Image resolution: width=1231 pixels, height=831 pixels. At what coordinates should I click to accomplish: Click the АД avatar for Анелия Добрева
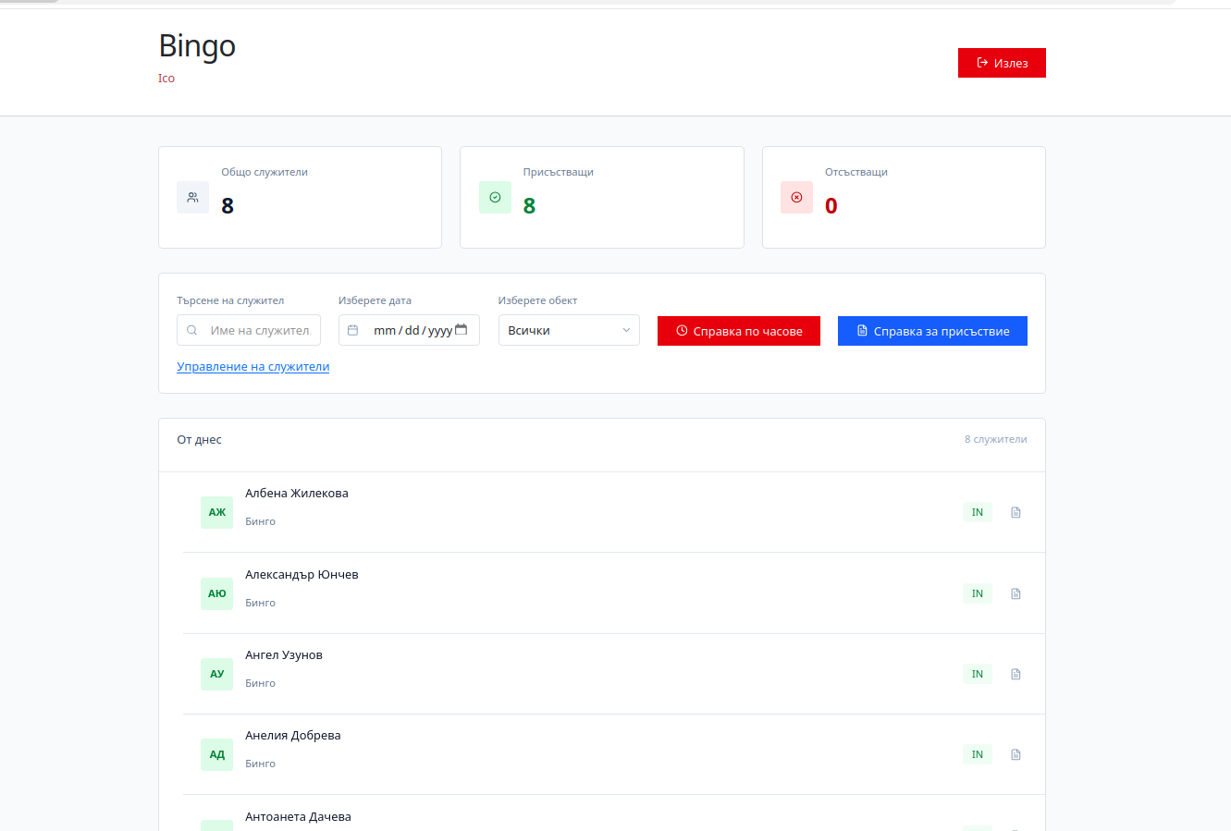[x=216, y=754]
